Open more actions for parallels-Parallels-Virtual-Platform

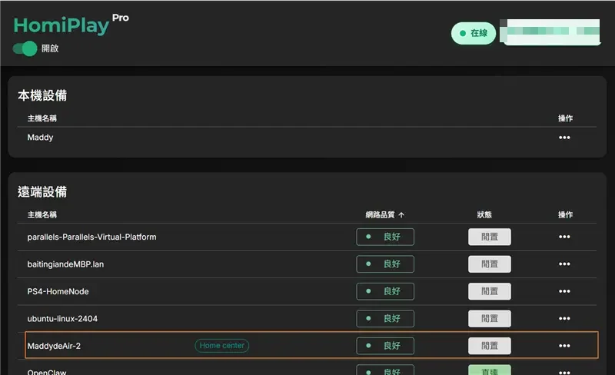564,237
